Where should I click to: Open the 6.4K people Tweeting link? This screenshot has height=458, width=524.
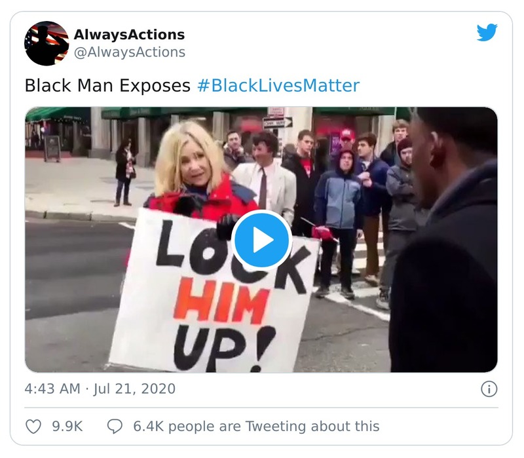click(x=256, y=427)
